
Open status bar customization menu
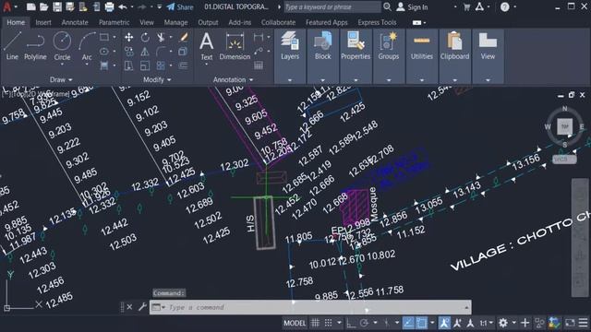(583, 323)
